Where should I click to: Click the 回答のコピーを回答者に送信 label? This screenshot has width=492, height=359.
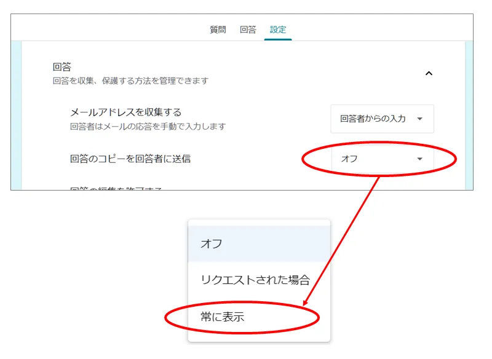[x=130, y=159]
